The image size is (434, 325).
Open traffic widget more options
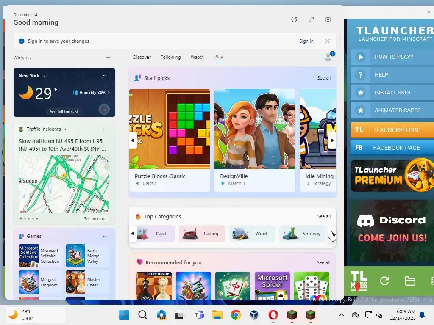pos(105,129)
